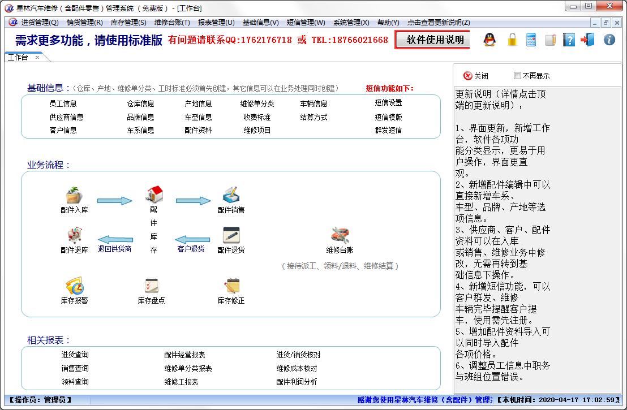
Task: Open the blue info about icon
Action: coord(609,40)
